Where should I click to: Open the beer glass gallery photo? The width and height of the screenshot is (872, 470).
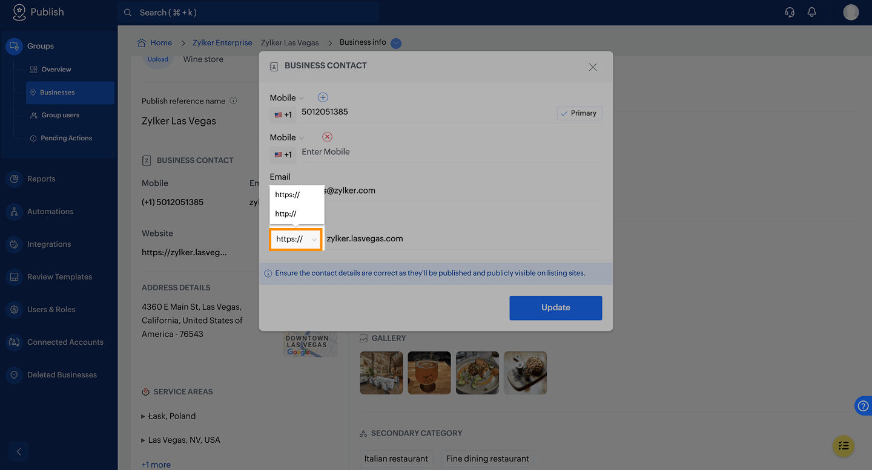[x=429, y=373]
